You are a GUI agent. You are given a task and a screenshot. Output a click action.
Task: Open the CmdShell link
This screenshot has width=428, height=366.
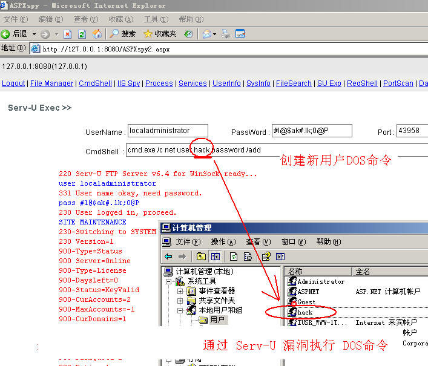click(x=95, y=83)
